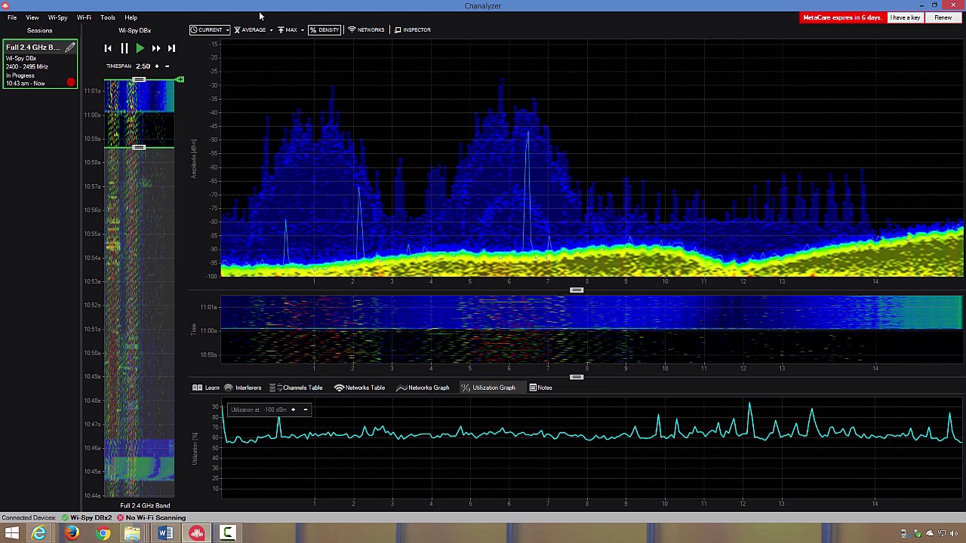Viewport: 966px width, 543px height.
Task: Jump to the start of the recording
Action: tap(108, 48)
